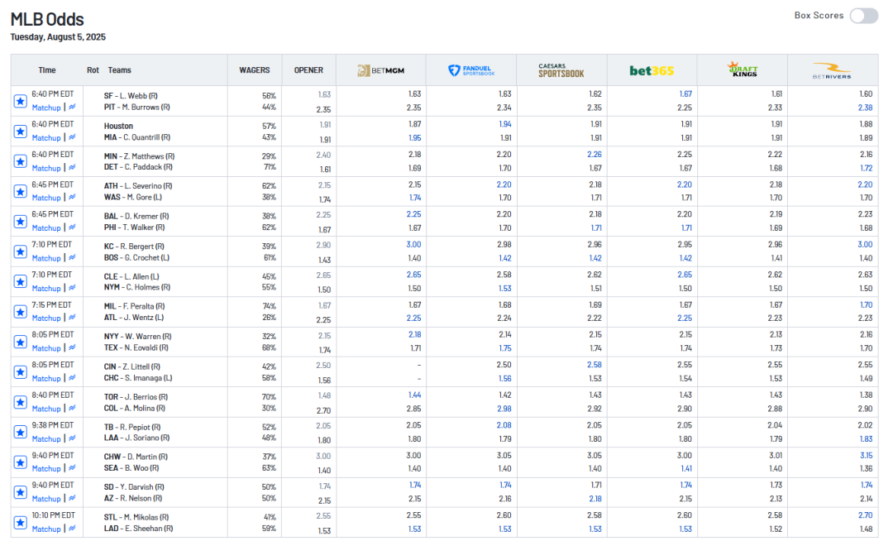Open Matchup link for CHW vs SEA
This screenshot has width=893, height=541.
46,469
